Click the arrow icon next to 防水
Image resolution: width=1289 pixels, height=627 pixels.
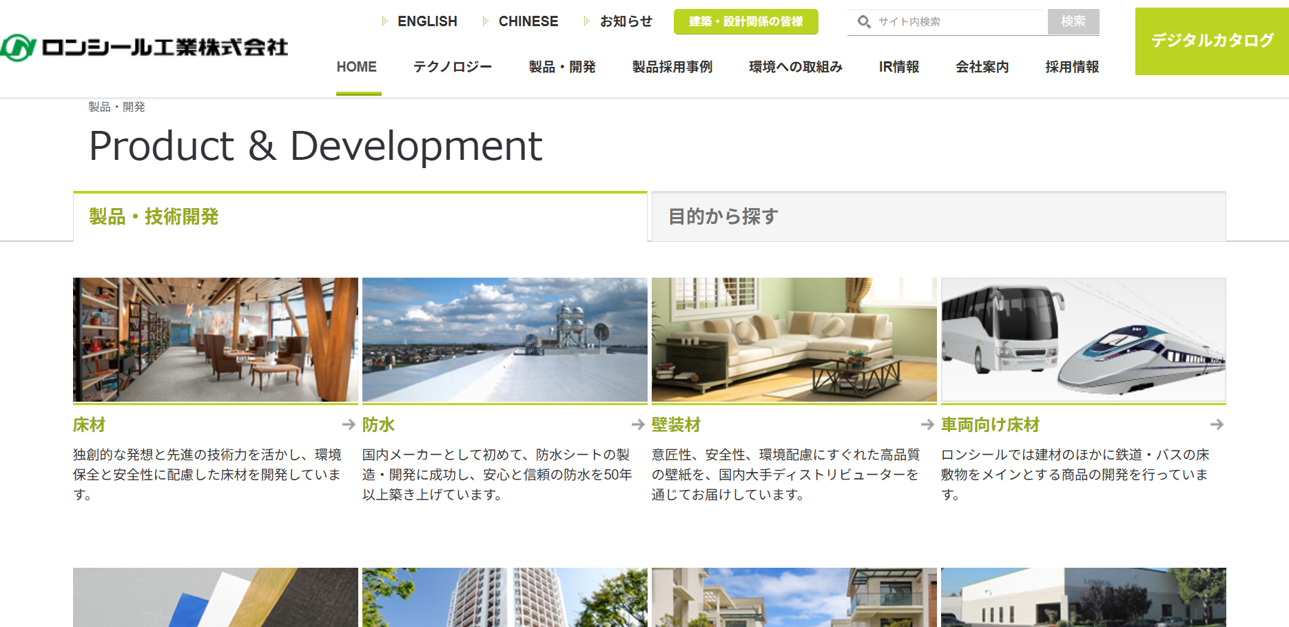tap(638, 424)
